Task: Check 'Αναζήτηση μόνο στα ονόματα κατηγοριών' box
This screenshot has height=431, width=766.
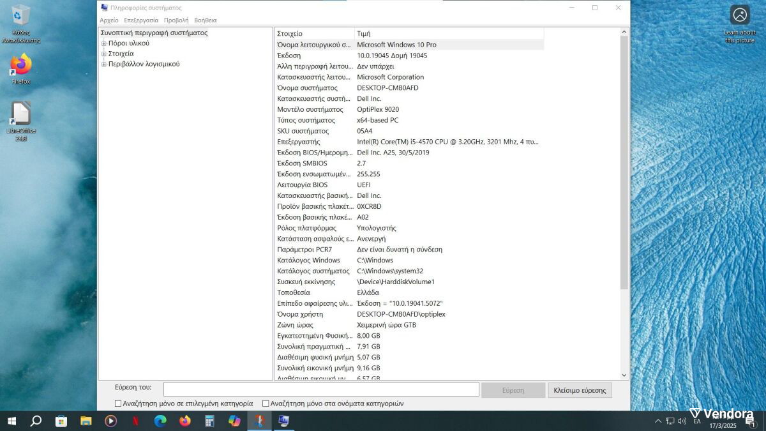Action: pyautogui.click(x=266, y=404)
